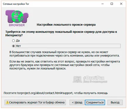Click the "Выход" button

[x=115, y=102]
